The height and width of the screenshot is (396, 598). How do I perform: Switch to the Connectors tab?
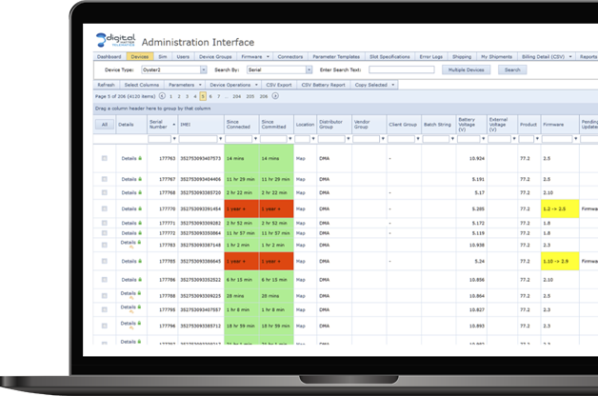tap(289, 57)
